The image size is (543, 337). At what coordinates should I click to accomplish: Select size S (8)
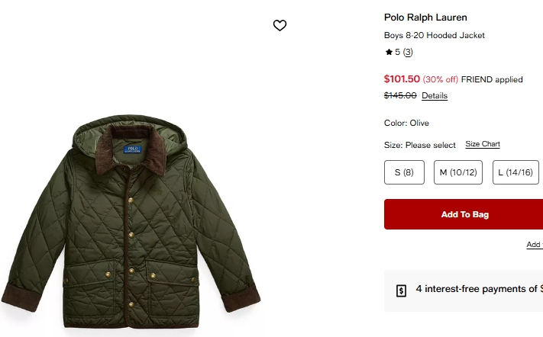(404, 172)
